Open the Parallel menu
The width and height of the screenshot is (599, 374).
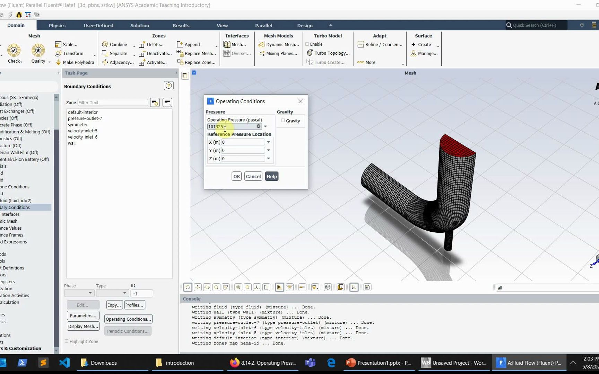click(263, 25)
